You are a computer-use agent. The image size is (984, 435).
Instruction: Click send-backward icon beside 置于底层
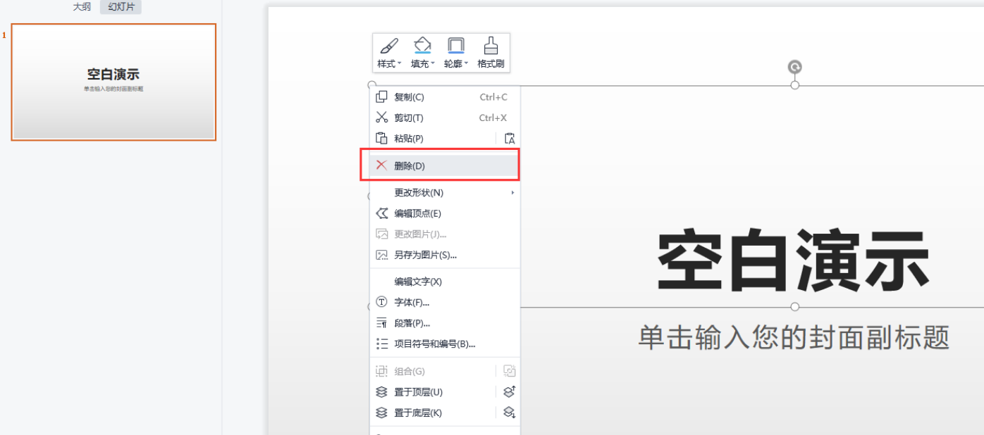click(510, 412)
